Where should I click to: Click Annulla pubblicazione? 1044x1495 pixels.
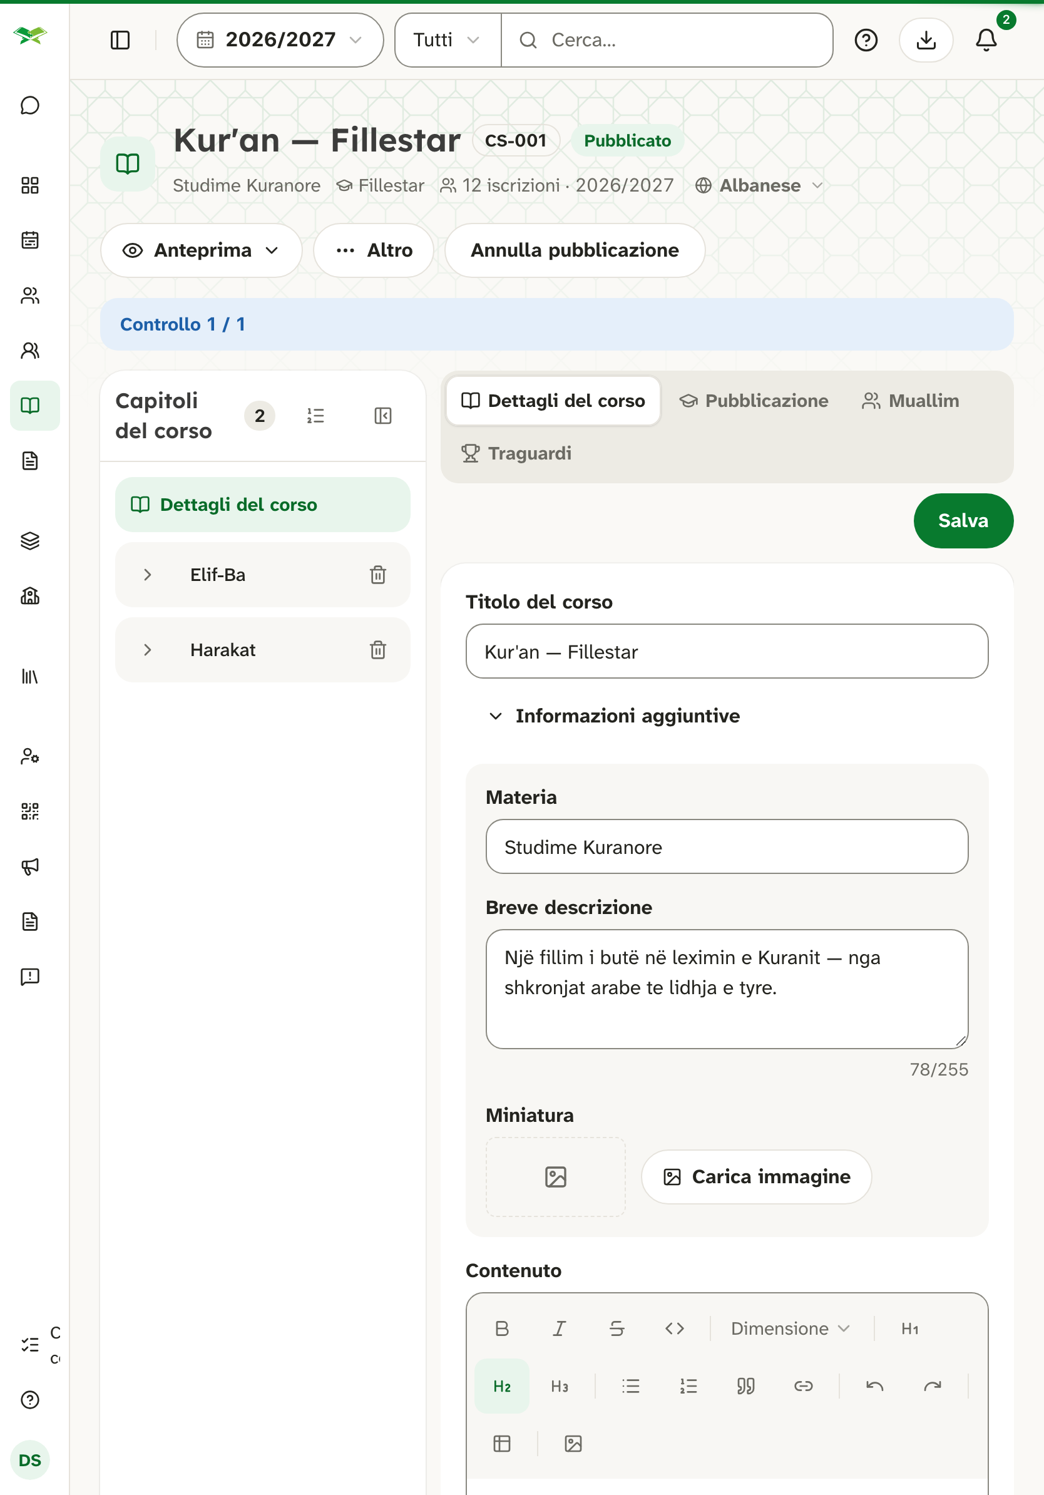click(x=575, y=250)
